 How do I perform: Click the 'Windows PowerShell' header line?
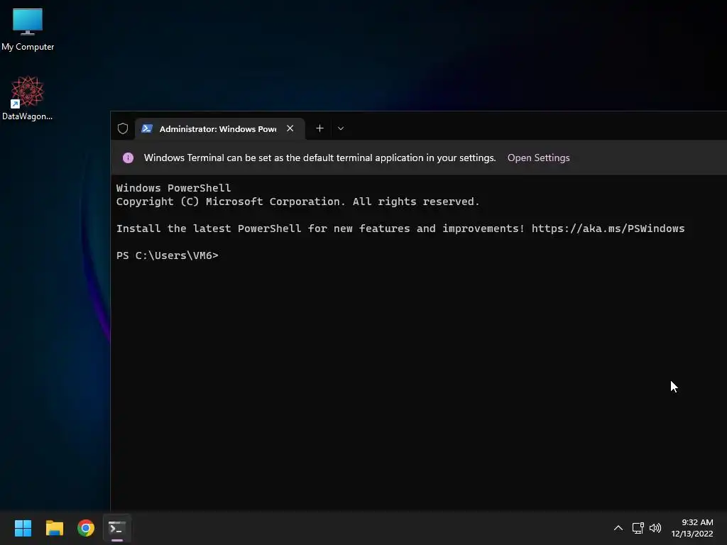coord(173,187)
